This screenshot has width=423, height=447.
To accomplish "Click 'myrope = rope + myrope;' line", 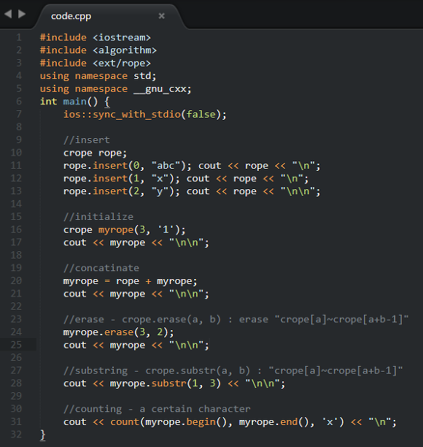I will point(130,281).
